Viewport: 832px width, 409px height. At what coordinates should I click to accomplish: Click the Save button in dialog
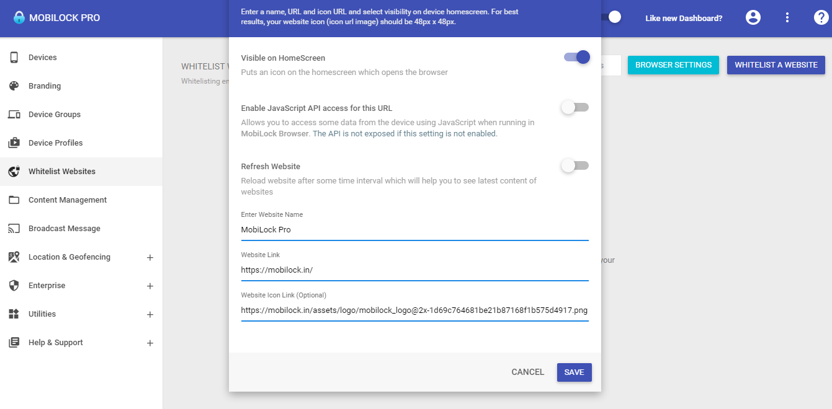(x=575, y=372)
